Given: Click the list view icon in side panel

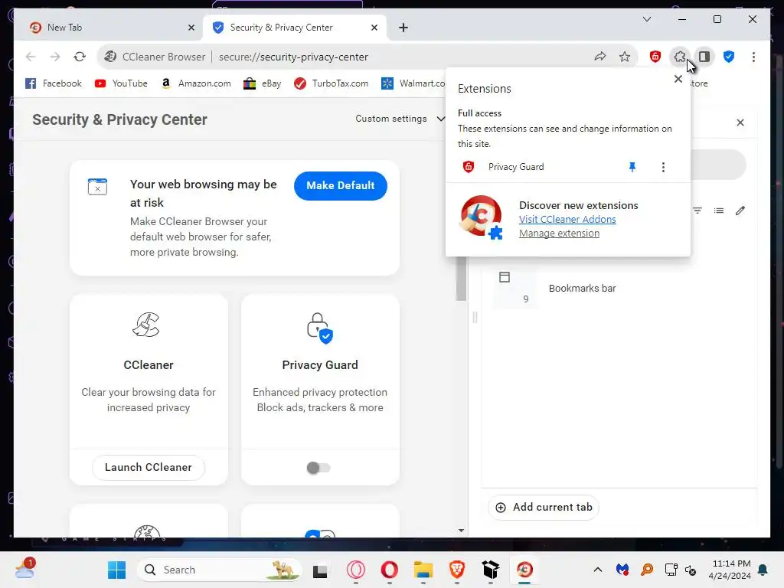Looking at the screenshot, I should point(718,211).
